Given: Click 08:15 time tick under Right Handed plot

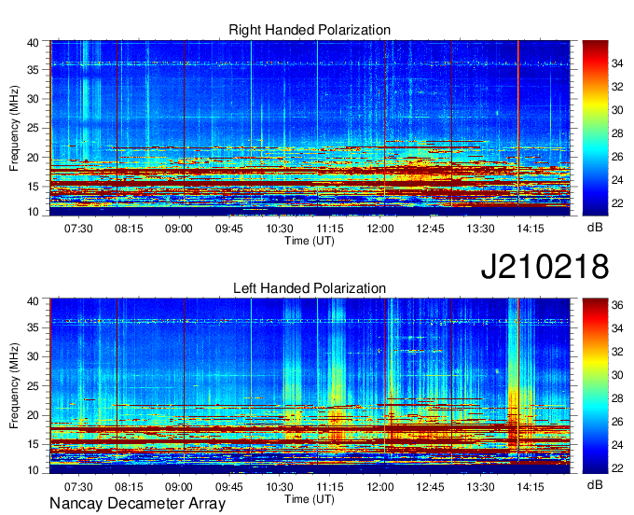Looking at the screenshot, I should point(129,229).
